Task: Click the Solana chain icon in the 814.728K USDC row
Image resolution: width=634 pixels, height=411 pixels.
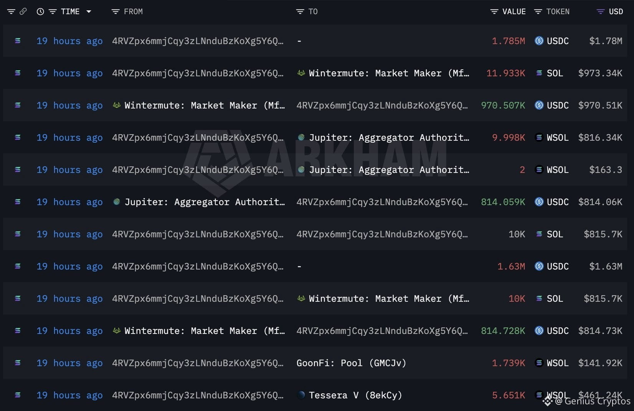Action: (18, 330)
